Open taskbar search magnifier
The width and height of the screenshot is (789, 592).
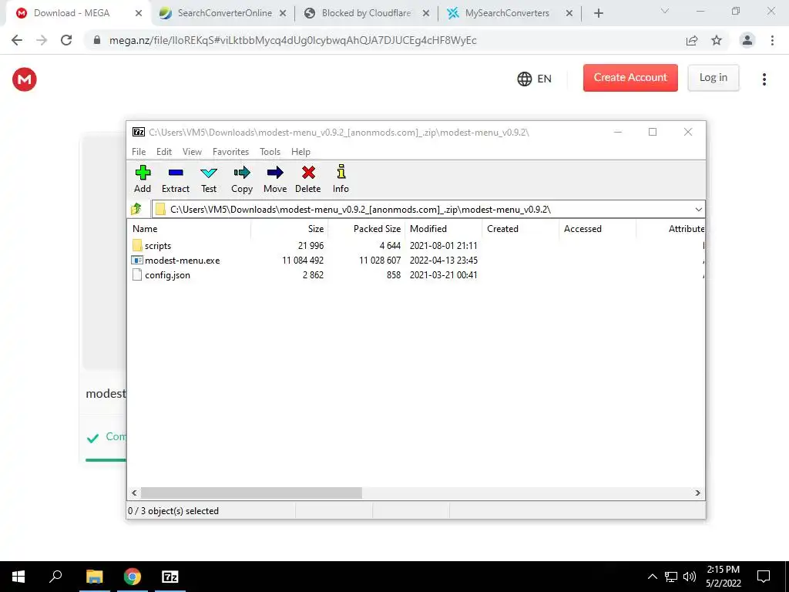55,577
